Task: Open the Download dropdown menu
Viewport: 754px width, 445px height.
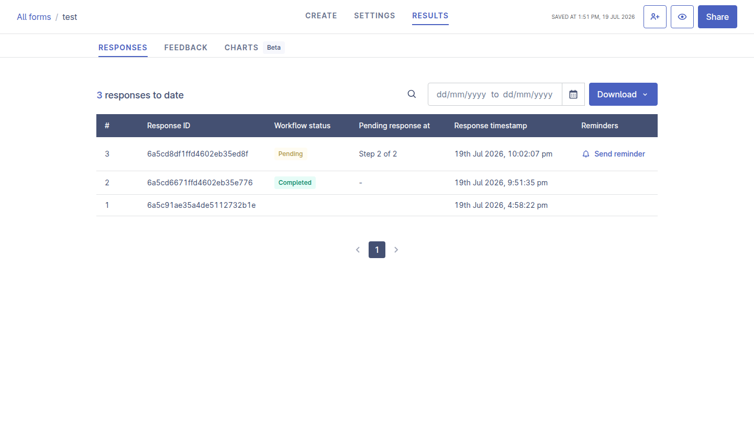Action: [623, 94]
